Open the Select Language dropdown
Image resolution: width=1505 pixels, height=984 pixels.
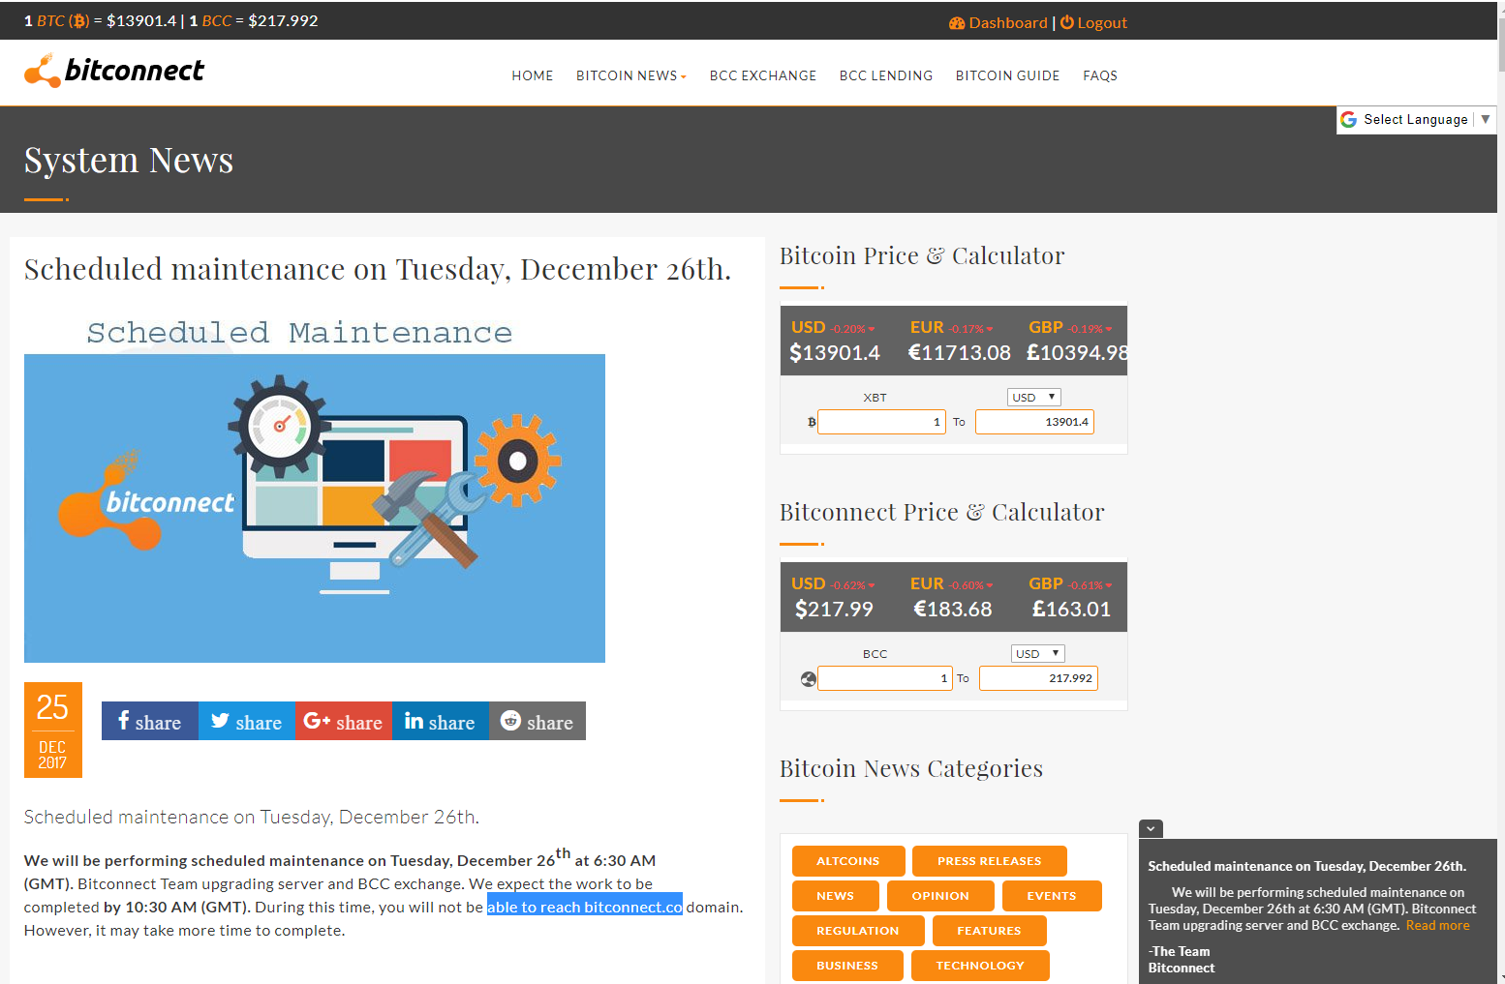point(1417,119)
